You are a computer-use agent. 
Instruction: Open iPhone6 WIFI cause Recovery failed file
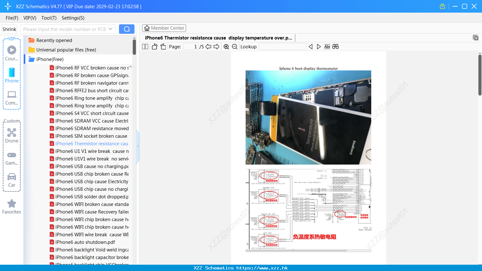click(89, 212)
